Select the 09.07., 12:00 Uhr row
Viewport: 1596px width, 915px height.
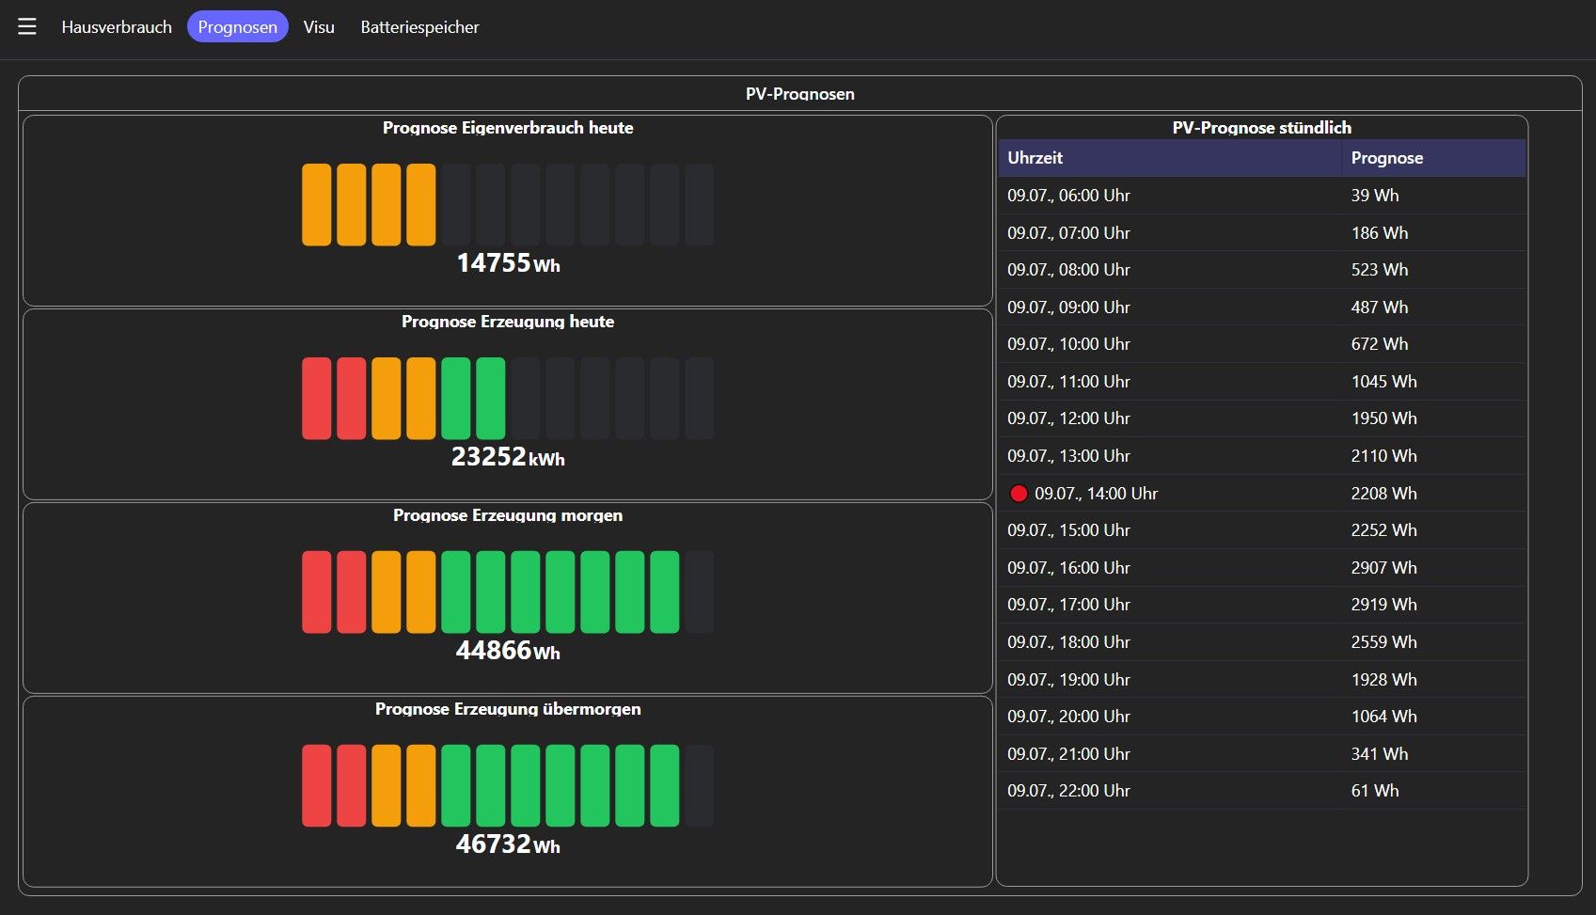point(1262,418)
